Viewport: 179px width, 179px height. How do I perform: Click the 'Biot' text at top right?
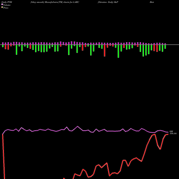click(x=152, y=2)
